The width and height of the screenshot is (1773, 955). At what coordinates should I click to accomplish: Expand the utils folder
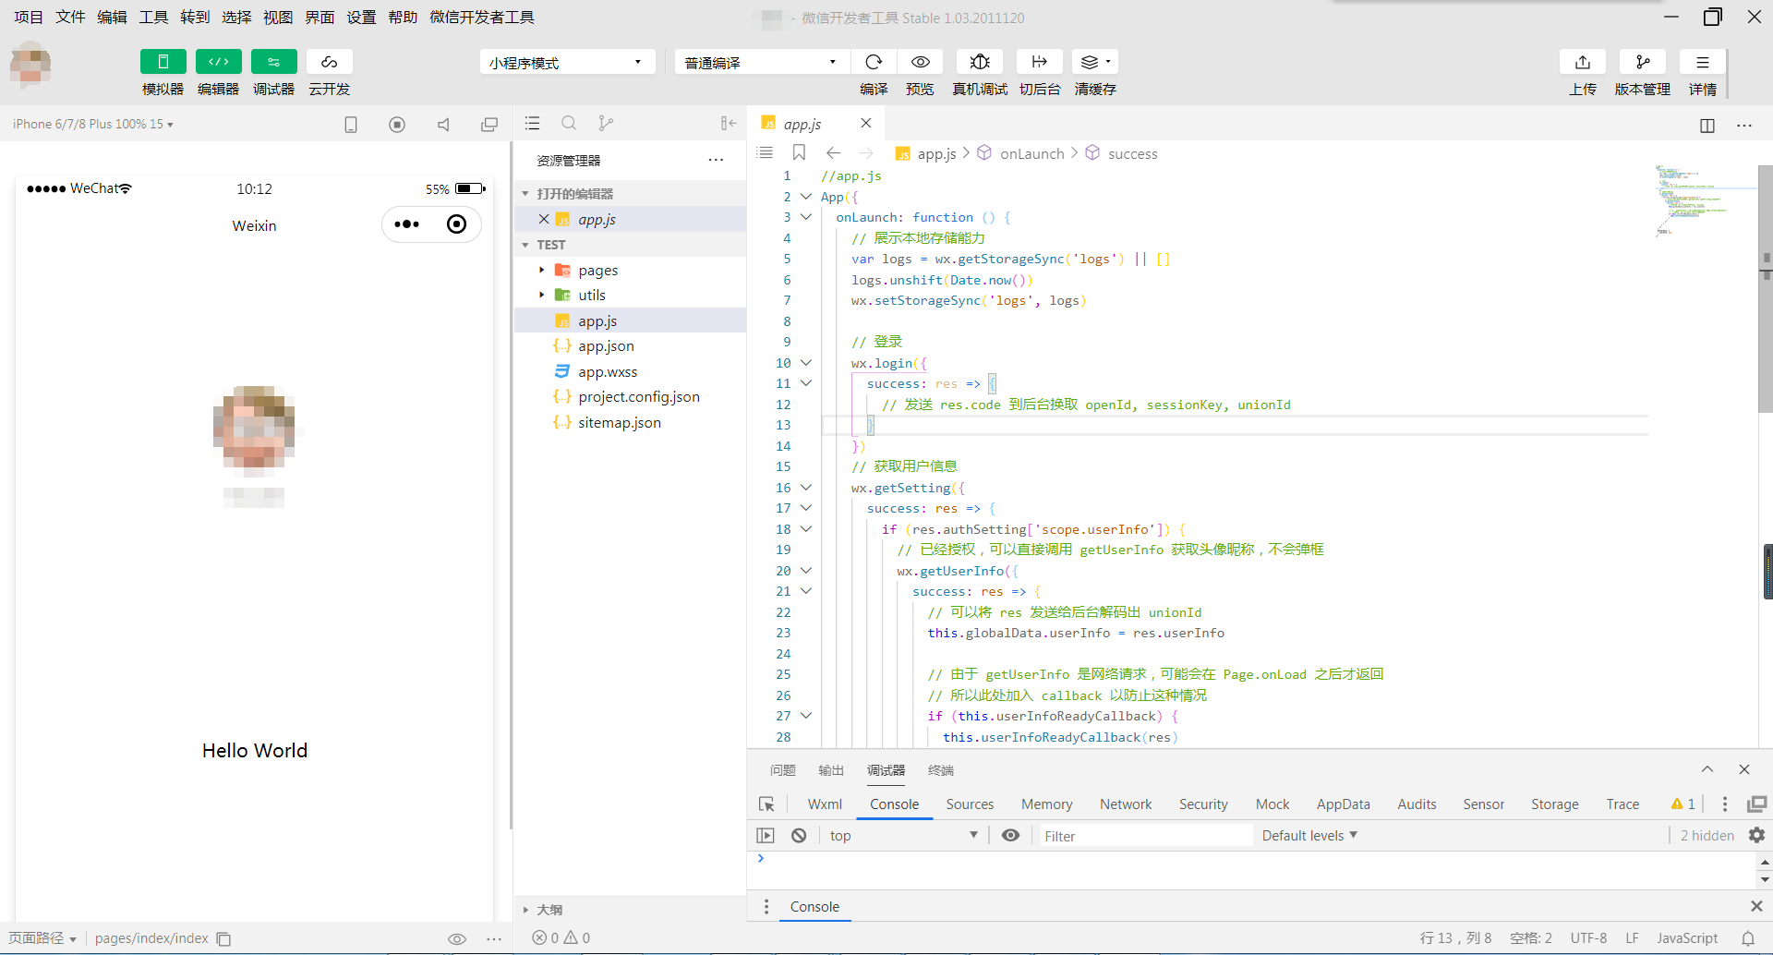[x=541, y=295]
